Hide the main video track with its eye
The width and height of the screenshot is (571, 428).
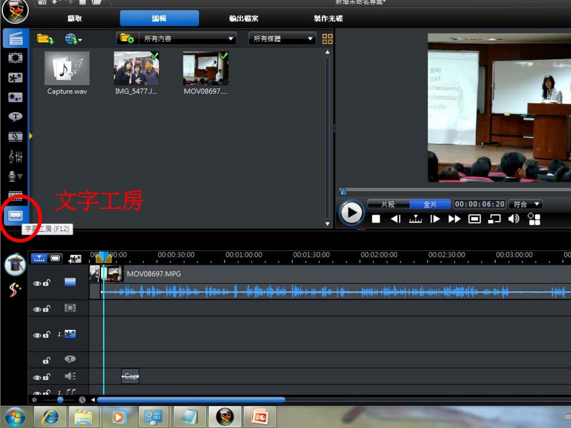point(37,284)
